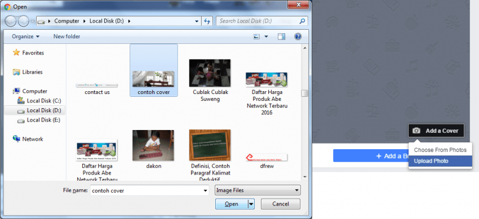Click the Forward navigation arrow
This screenshot has width=479, height=219.
coord(23,21)
